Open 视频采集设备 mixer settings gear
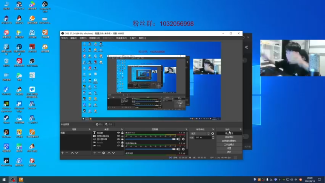The width and height of the screenshot is (325, 183). (x=183, y=149)
